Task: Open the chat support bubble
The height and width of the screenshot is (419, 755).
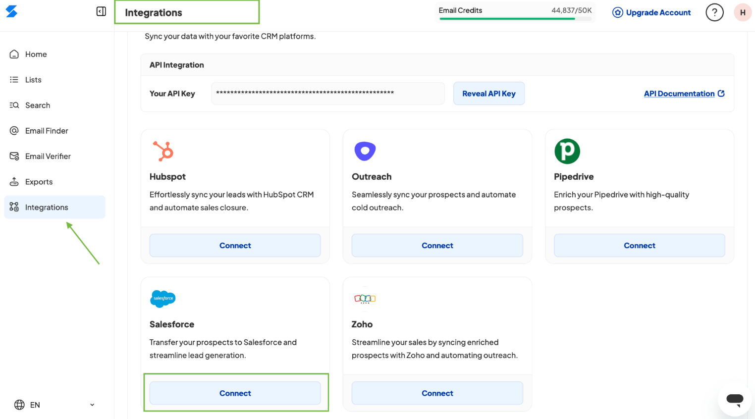Action: click(735, 400)
